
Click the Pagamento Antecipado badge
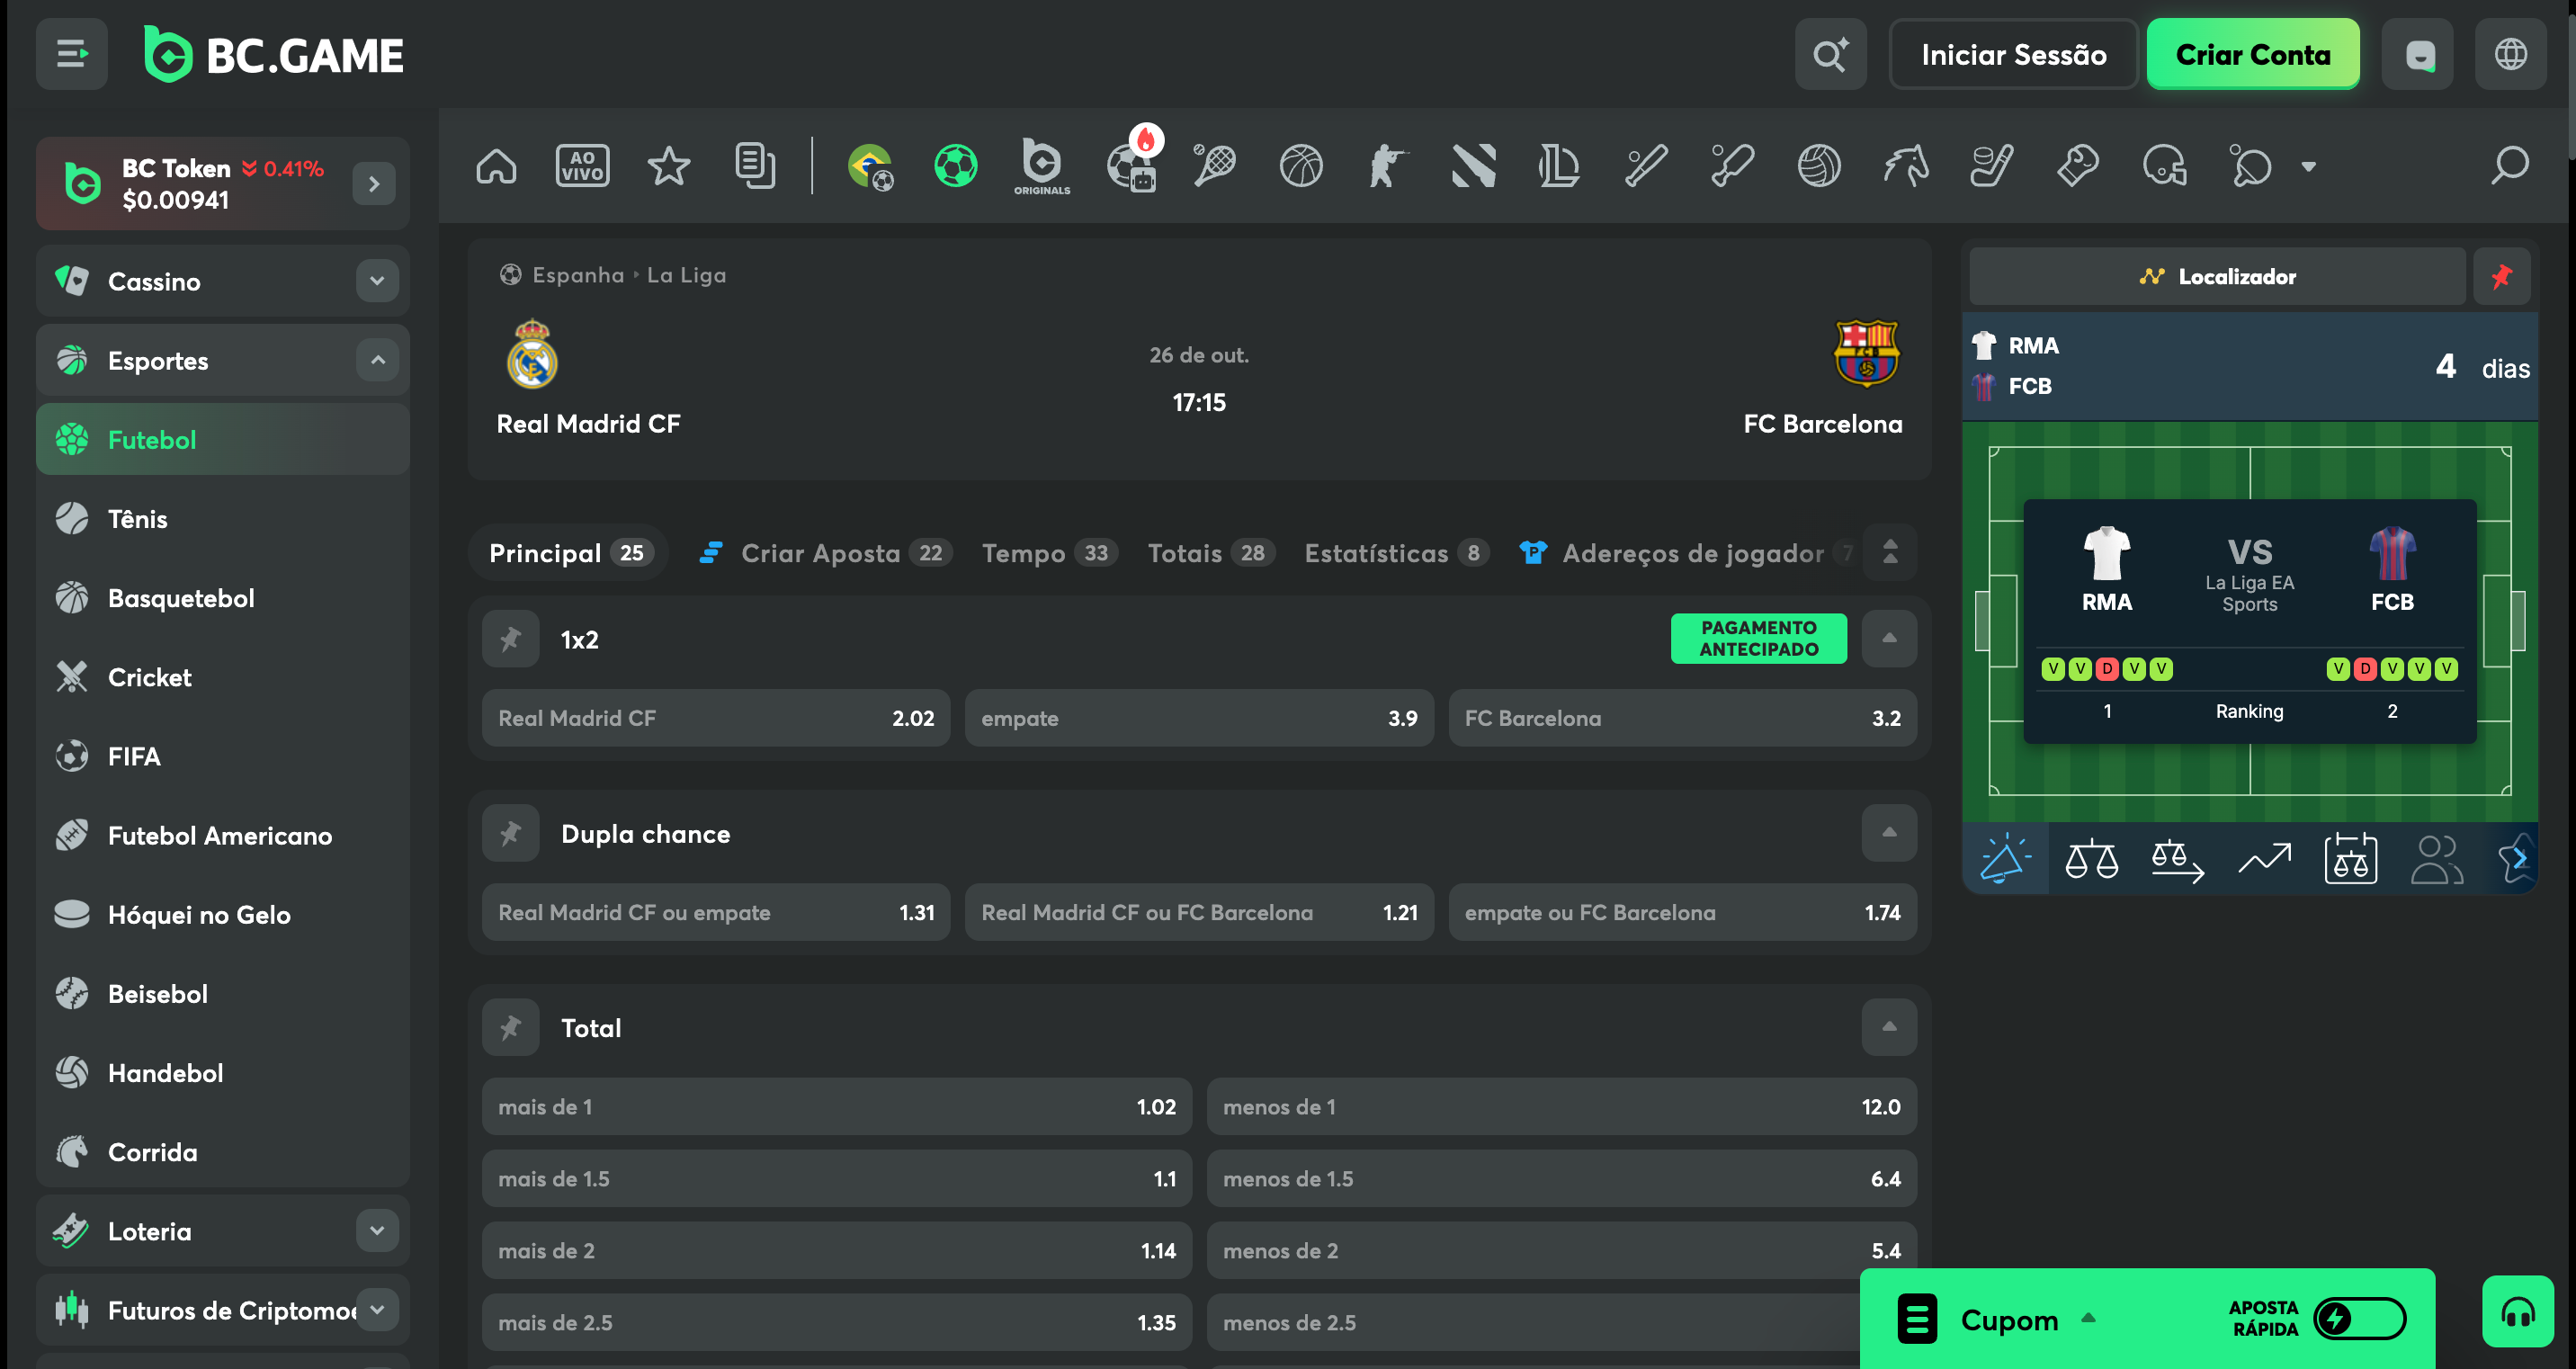coord(1758,638)
